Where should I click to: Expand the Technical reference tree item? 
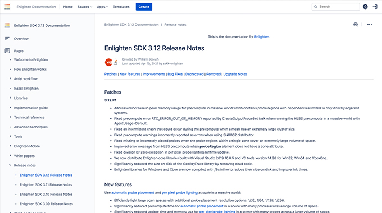(10, 117)
